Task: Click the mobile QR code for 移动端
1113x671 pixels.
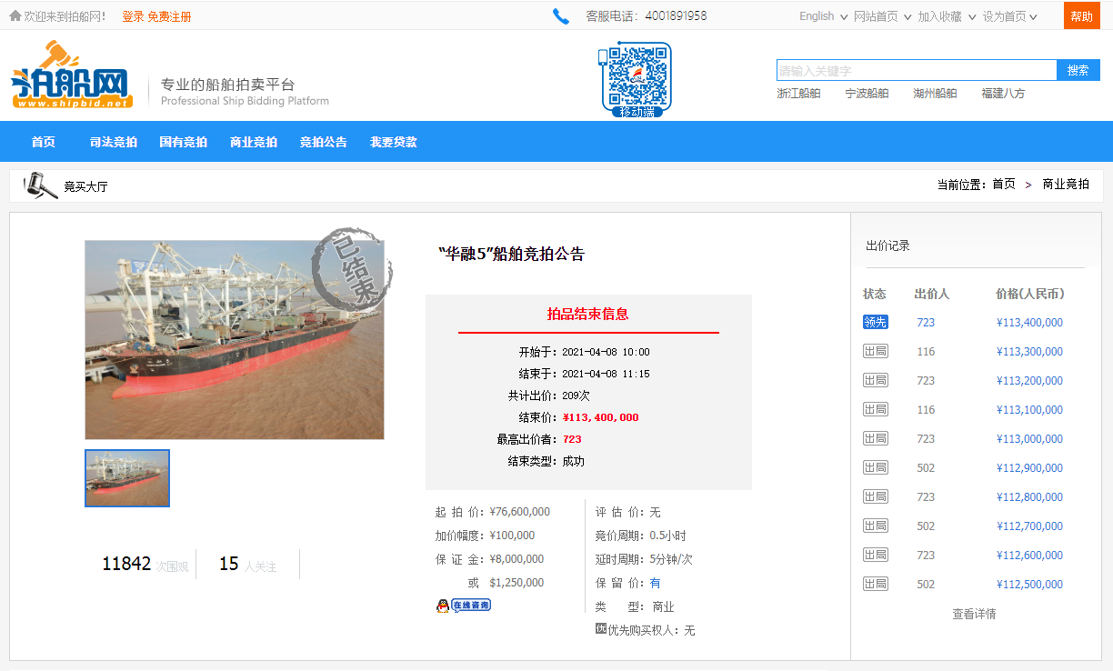Action: point(637,79)
